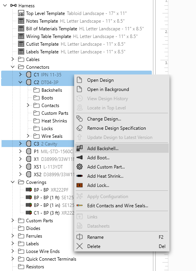Click the 'Tabloid Landscape - 17" x 11"' text
Image resolution: width=196 pixels, height=271 pixels.
(97, 13)
